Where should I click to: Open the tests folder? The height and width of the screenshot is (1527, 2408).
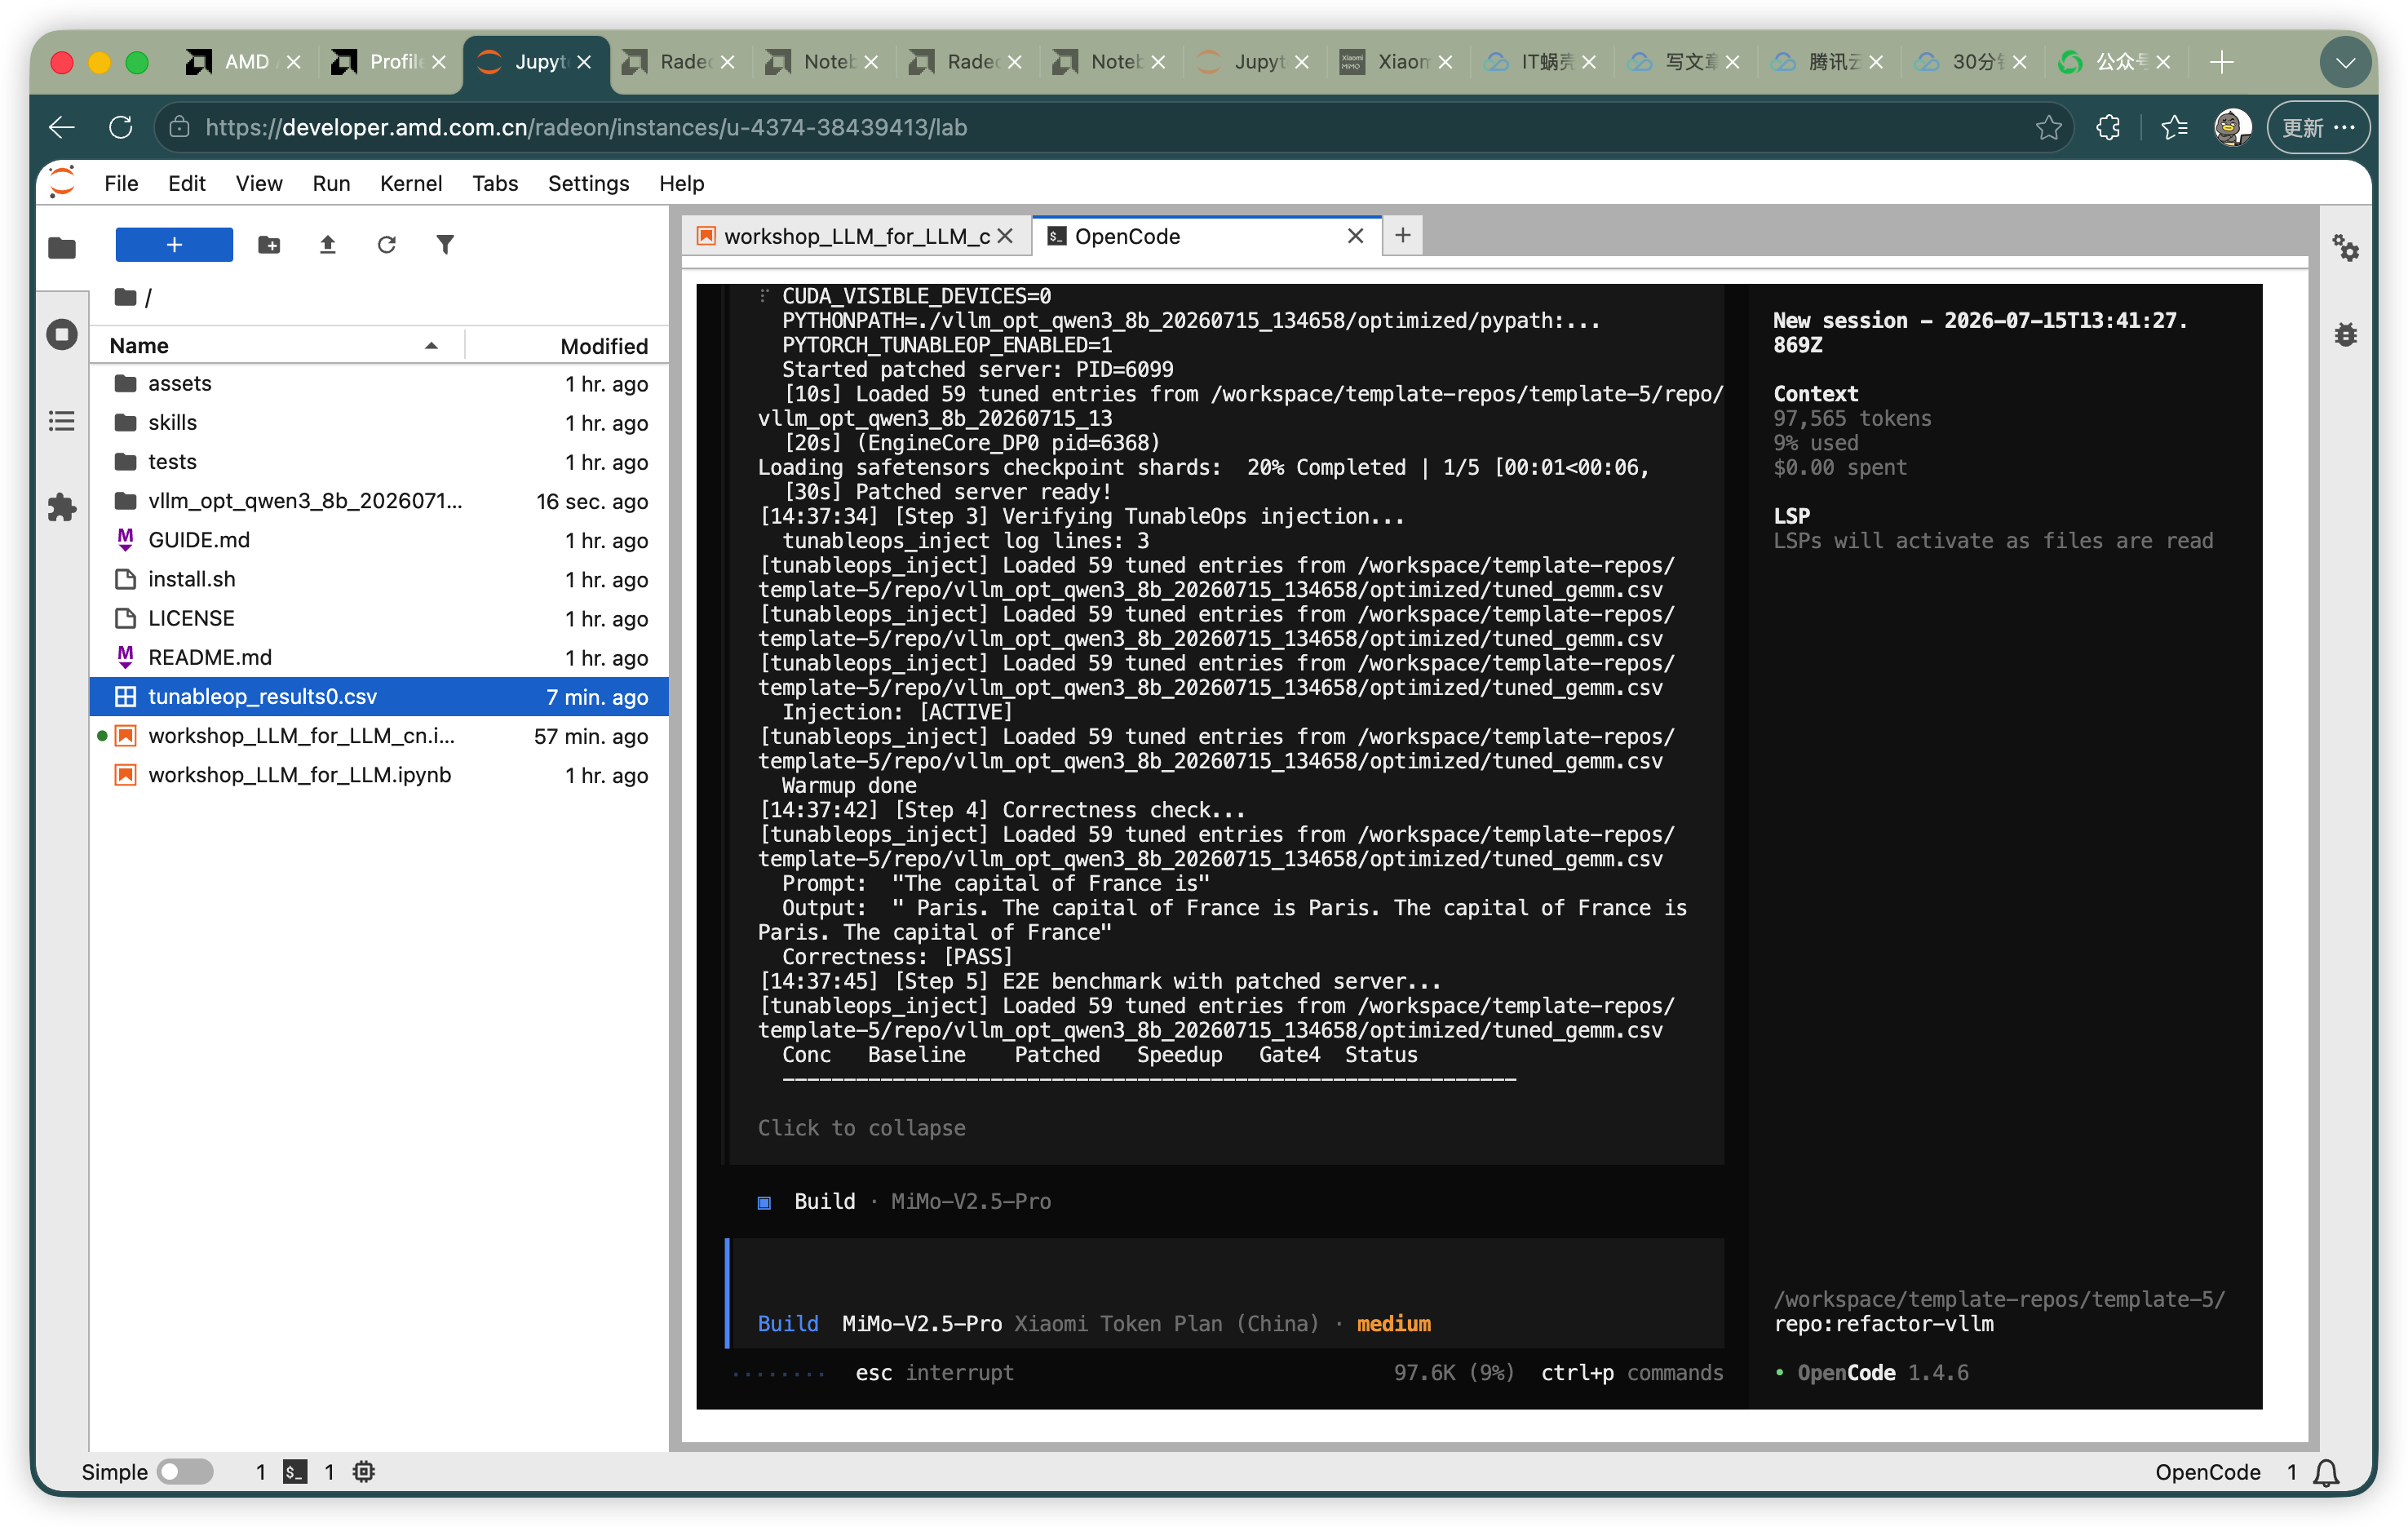379,462
